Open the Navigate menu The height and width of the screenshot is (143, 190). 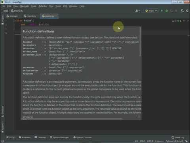point(25,6)
